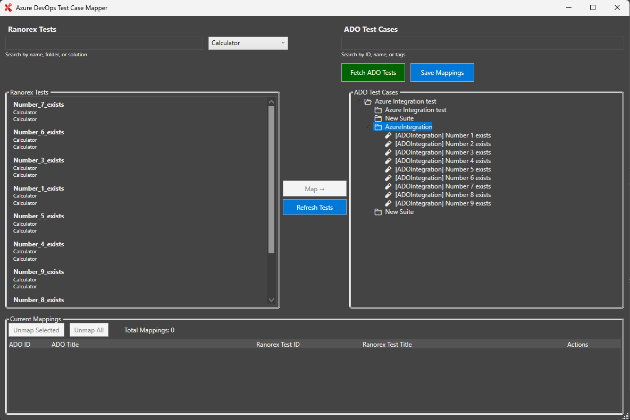Click test case icon for Number 9 exists
This screenshot has height=420, width=630.
coord(388,203)
